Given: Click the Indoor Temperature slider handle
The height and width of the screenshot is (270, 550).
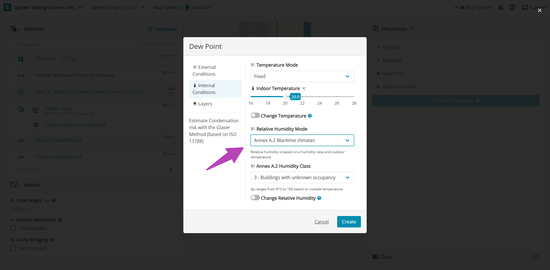Looking at the screenshot, I should tap(285, 97).
